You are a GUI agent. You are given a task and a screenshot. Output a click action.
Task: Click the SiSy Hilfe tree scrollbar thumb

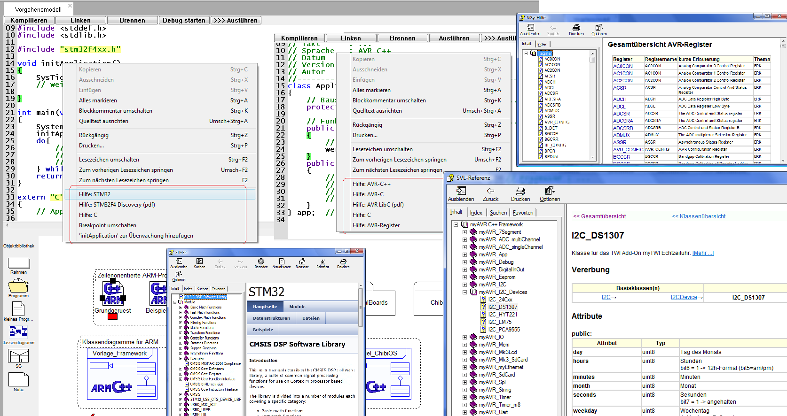tap(592, 59)
